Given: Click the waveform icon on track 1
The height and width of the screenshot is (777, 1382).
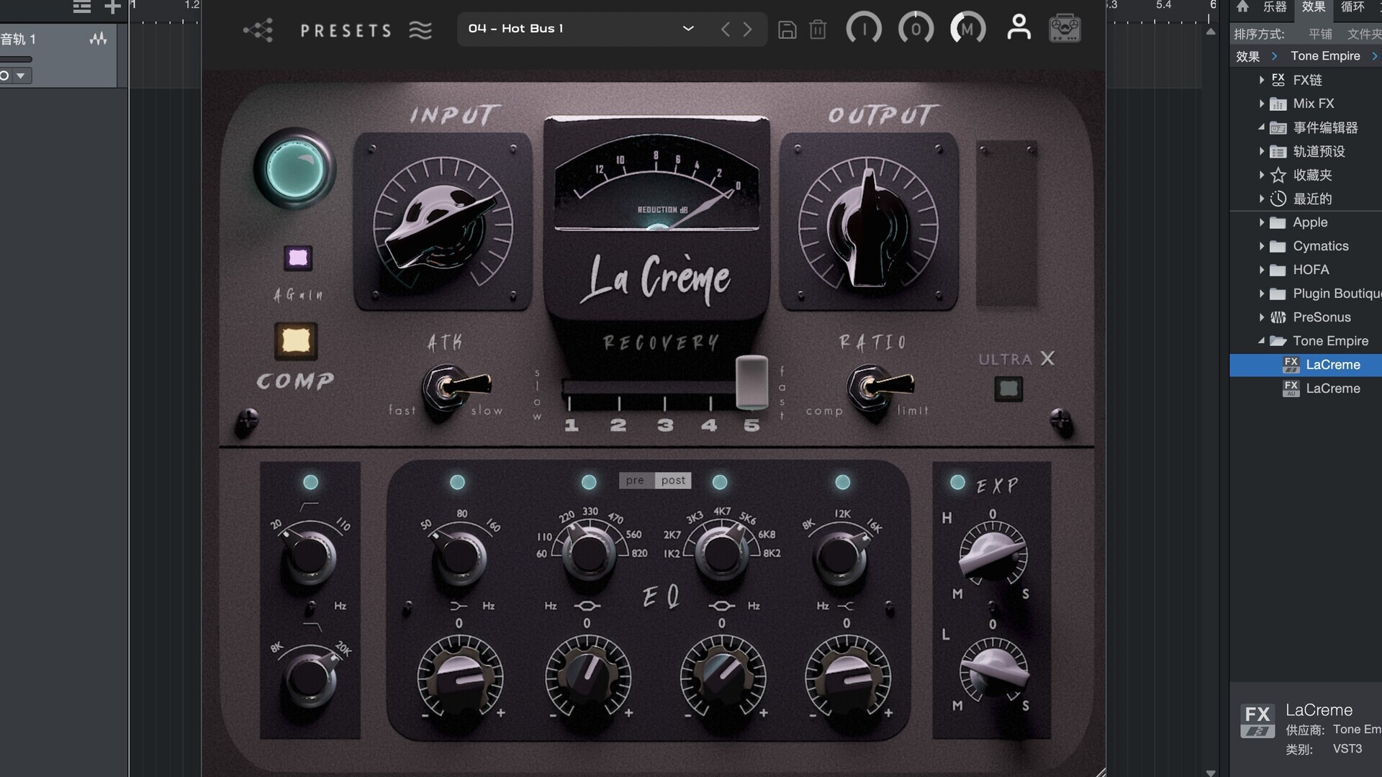Looking at the screenshot, I should 99,39.
